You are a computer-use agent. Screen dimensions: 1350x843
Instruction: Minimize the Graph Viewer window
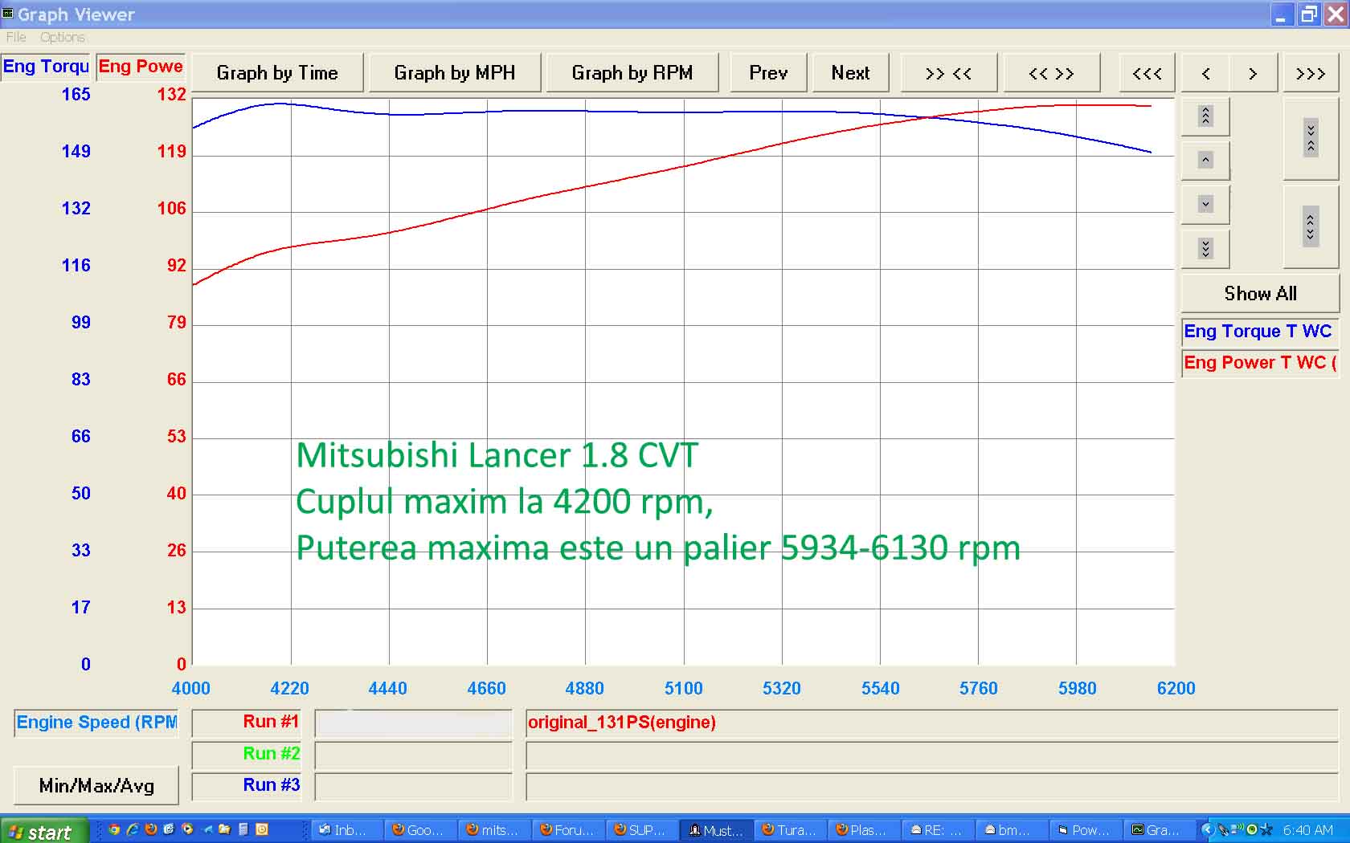[1282, 14]
